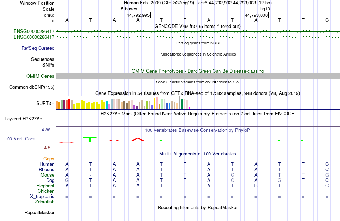Click the Scale track label
The height and width of the screenshot is (221, 340).
(48, 9)
